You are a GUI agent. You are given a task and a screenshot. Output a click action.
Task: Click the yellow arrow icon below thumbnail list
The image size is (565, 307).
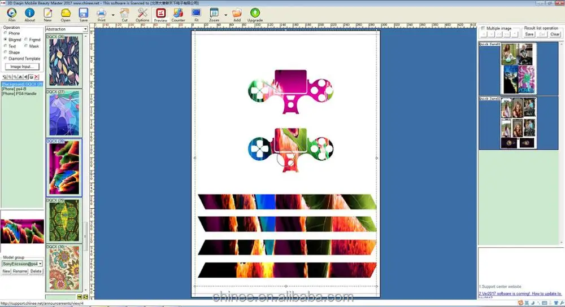[80, 297]
